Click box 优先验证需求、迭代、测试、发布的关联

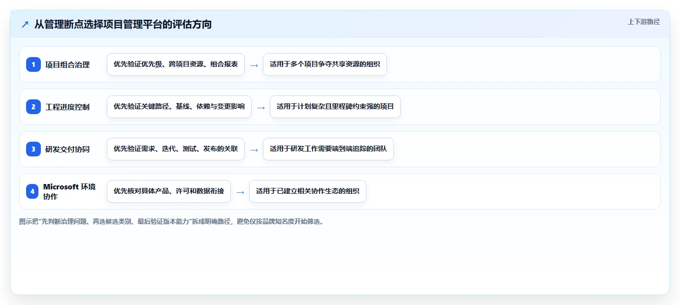176,149
